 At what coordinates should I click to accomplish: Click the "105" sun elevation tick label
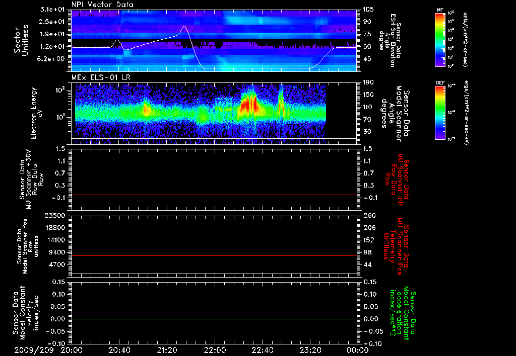click(368, 10)
